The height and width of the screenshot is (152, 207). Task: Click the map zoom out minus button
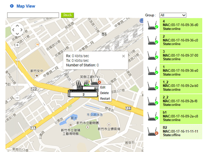(x=17, y=98)
